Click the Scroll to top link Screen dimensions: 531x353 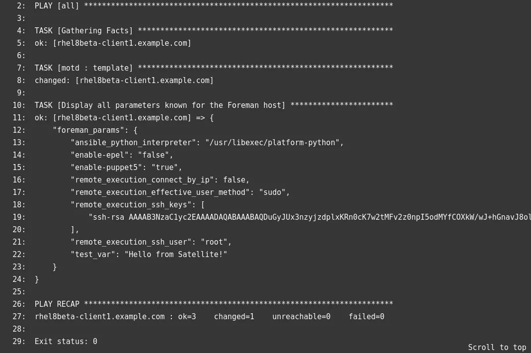coord(497,347)
